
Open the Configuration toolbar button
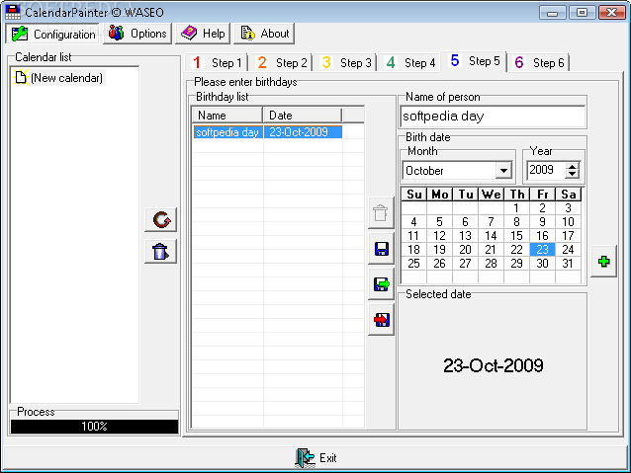(52, 34)
